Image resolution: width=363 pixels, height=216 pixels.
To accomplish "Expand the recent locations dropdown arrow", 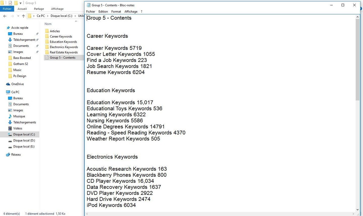I will 18,16.
